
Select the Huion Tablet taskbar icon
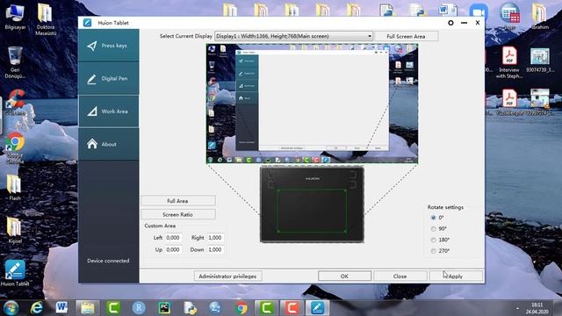tap(317, 308)
